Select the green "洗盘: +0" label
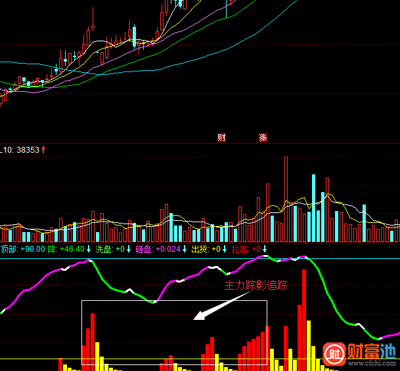This screenshot has width=400, height=371. (110, 249)
